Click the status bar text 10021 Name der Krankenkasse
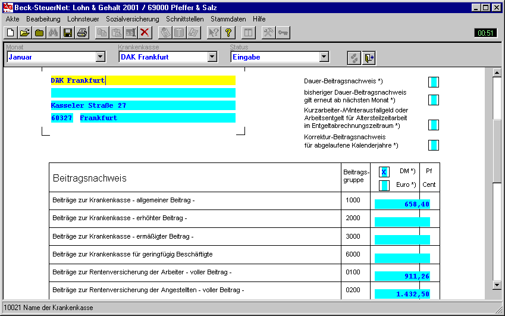Screen dimensions: 505x316 (48, 308)
